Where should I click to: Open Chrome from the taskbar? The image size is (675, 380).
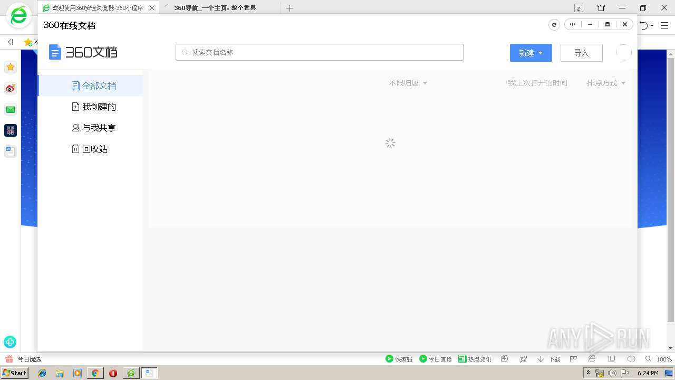click(95, 373)
